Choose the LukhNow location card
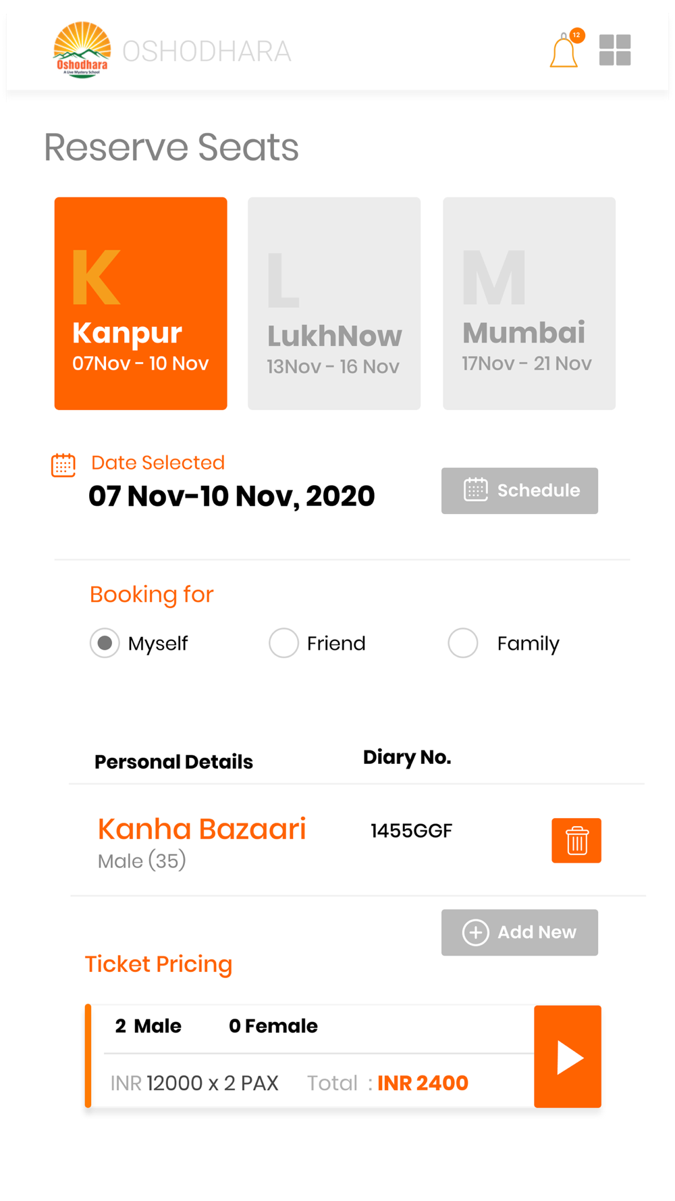Screen dimensions: 675x1201 pos(334,303)
